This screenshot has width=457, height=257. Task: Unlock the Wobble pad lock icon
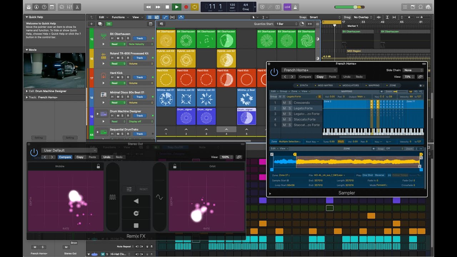pyautogui.click(x=98, y=166)
